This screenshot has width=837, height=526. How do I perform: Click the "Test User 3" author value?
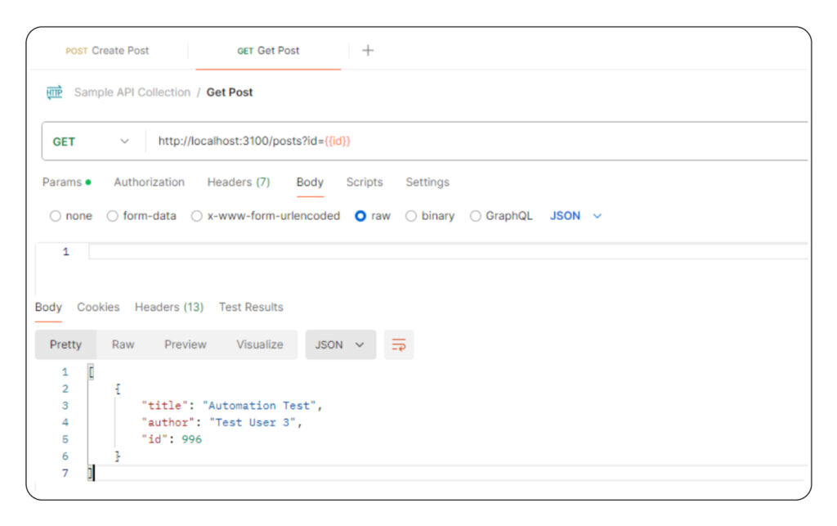[253, 423]
